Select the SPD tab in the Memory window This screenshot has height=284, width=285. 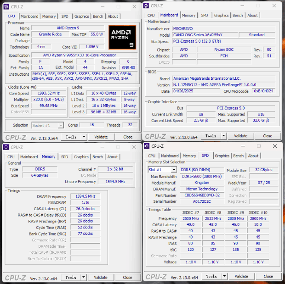coord(64,157)
